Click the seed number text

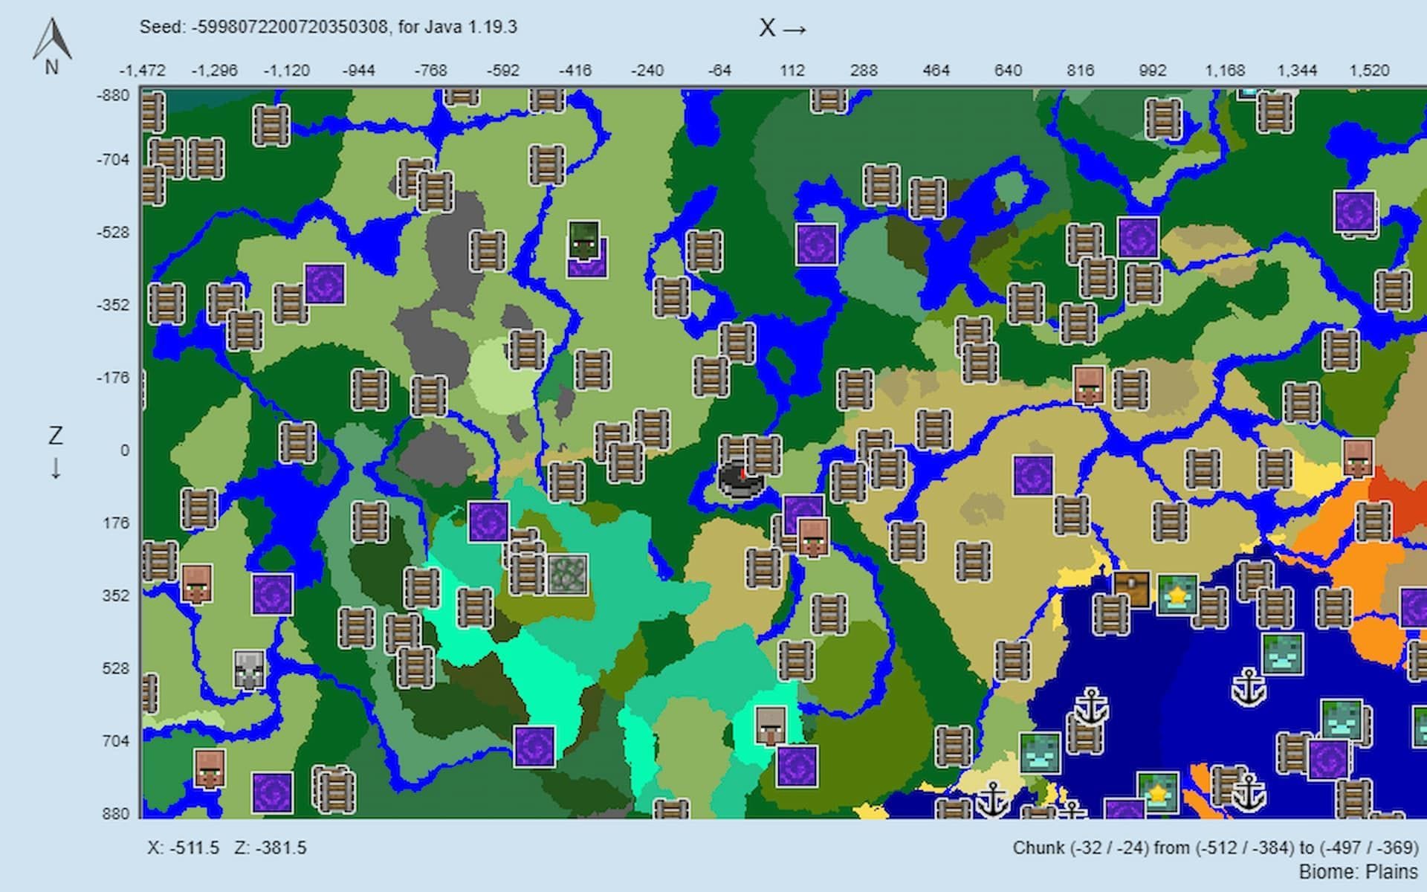[290, 28]
